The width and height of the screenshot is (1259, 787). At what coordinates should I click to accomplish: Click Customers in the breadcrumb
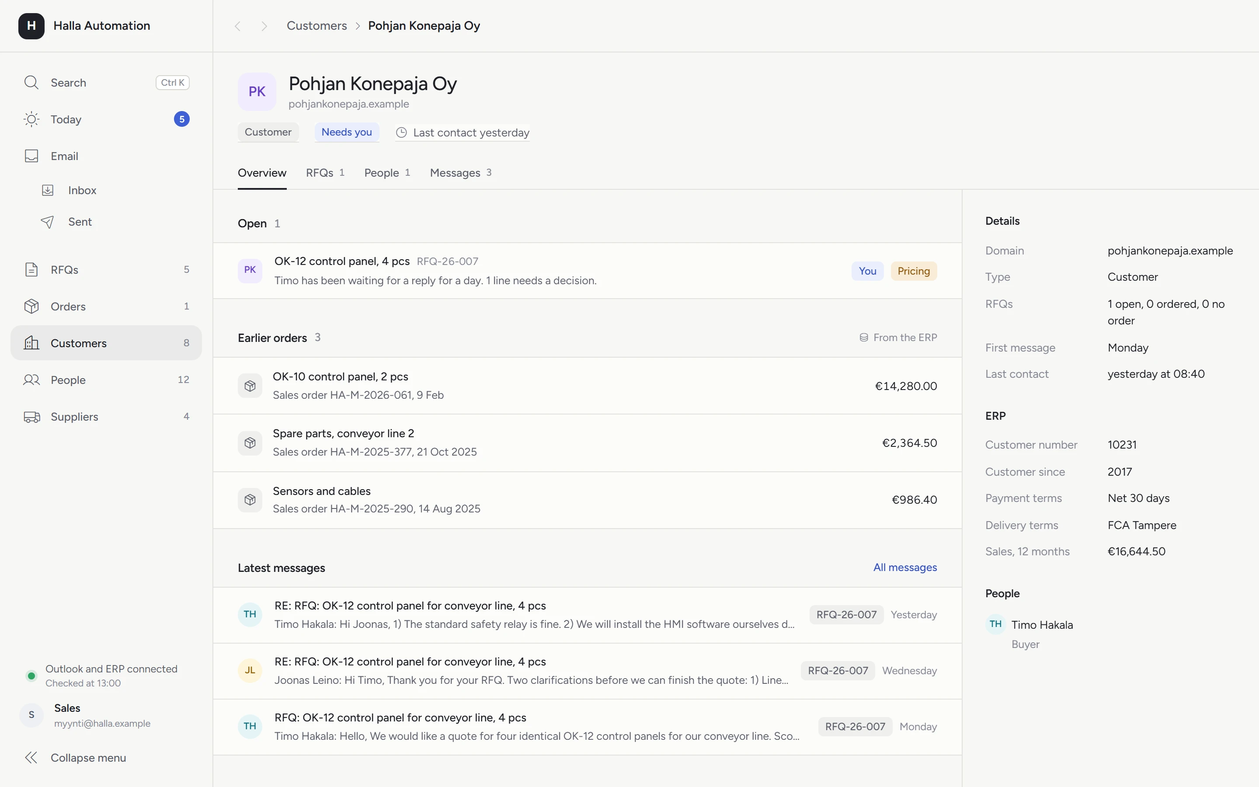[317, 26]
